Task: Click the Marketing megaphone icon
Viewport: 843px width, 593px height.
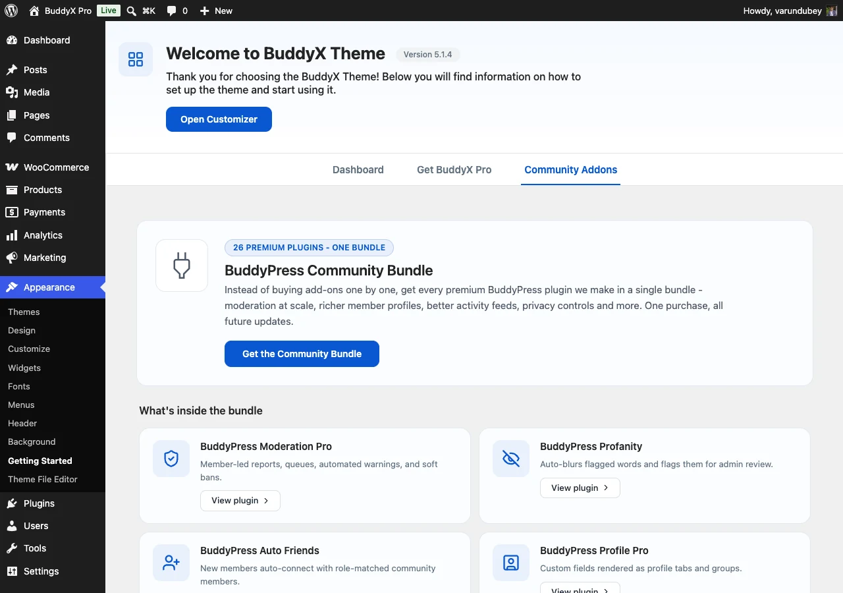Action: pos(12,258)
